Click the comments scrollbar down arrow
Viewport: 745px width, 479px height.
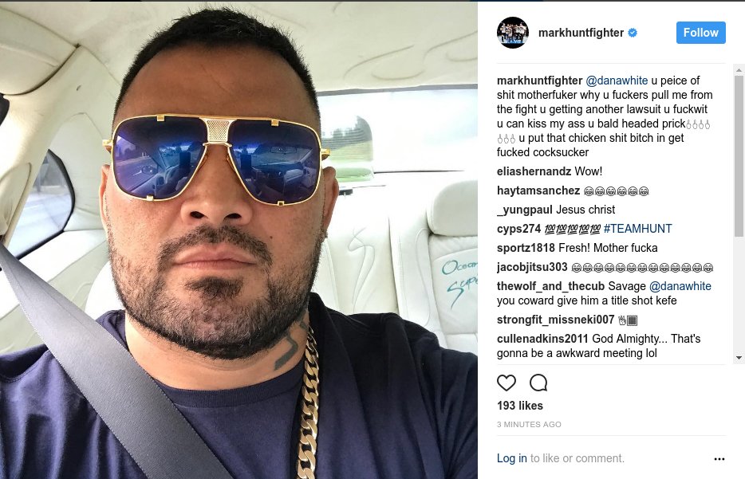click(739, 358)
